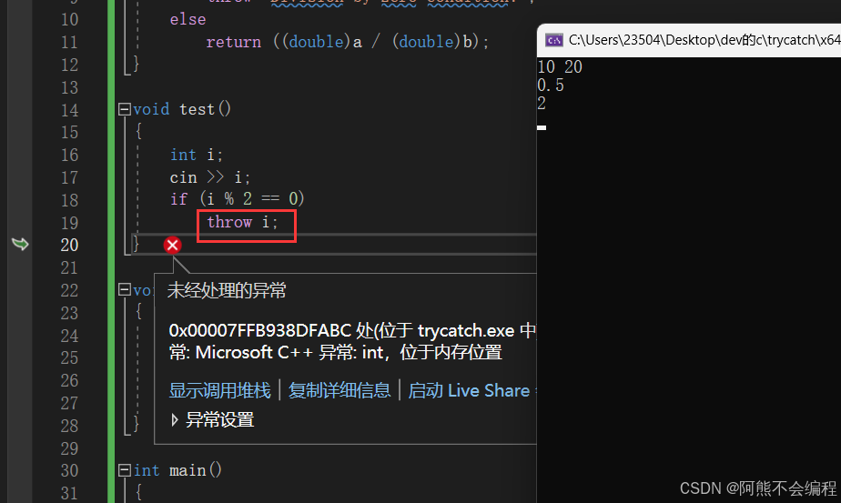841x503 pixels.
Task: Click the 'if (i % 2 == 0)' condition line
Action: (237, 199)
